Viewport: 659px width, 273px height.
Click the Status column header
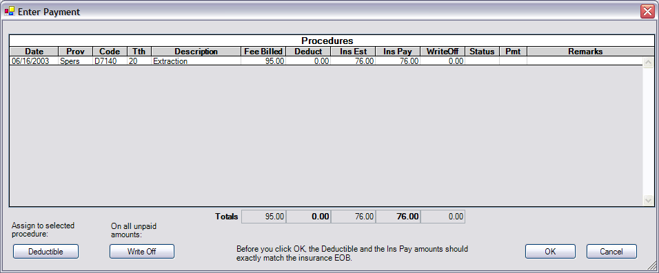tap(482, 52)
